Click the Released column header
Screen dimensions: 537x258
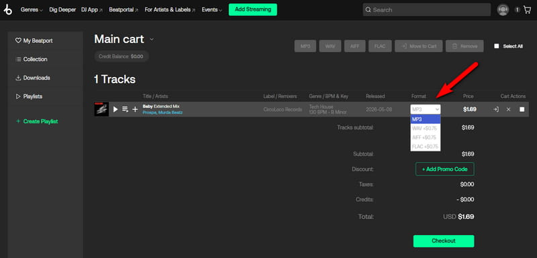(375, 96)
